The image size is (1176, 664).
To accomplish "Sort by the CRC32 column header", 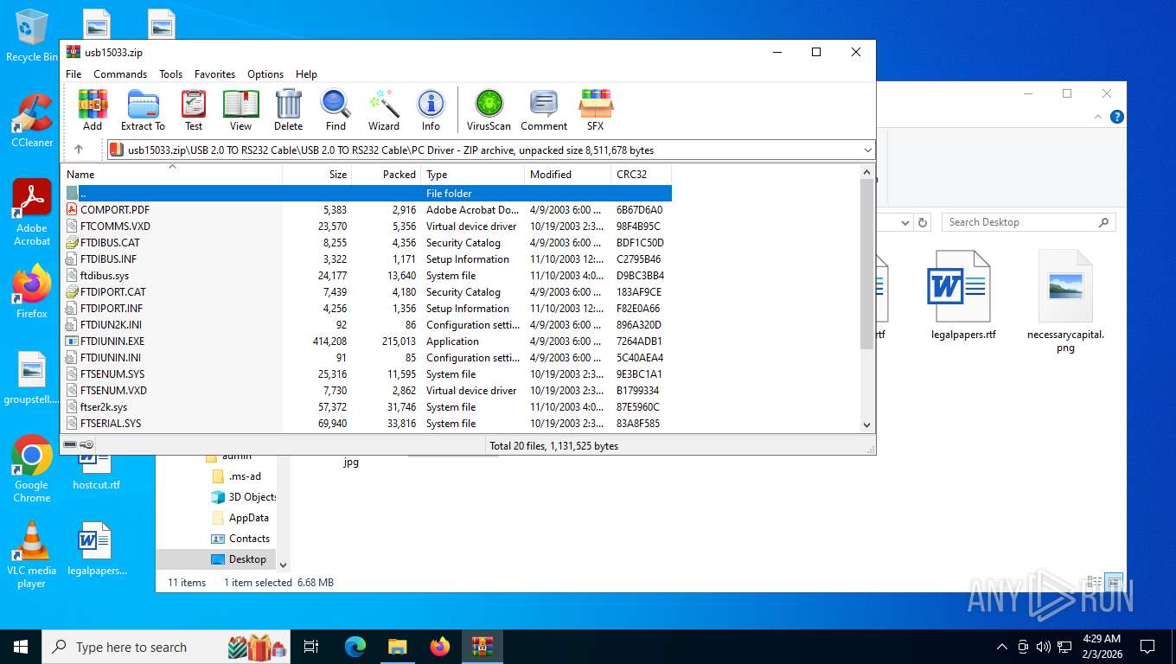I will 641,174.
